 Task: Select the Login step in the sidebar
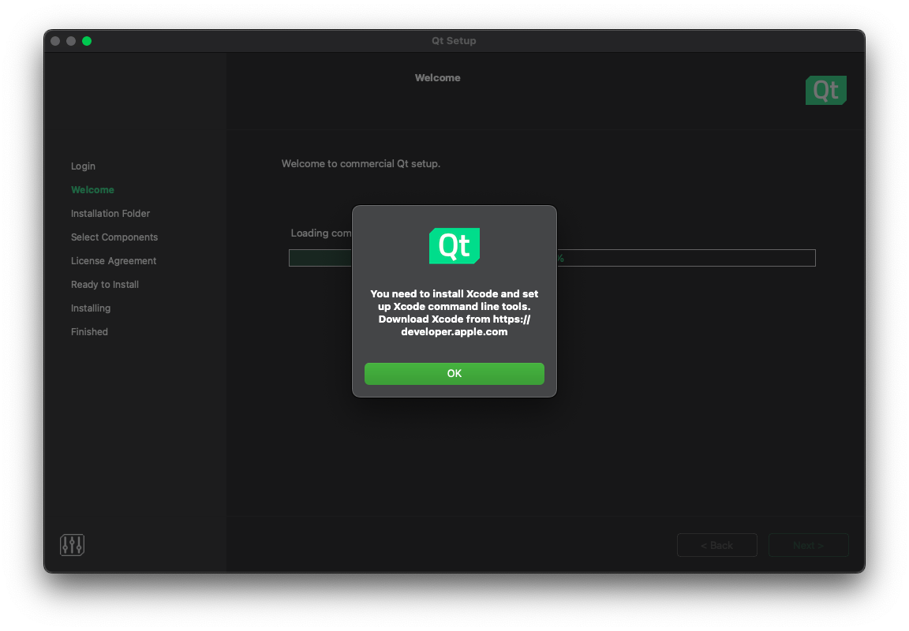pos(83,166)
